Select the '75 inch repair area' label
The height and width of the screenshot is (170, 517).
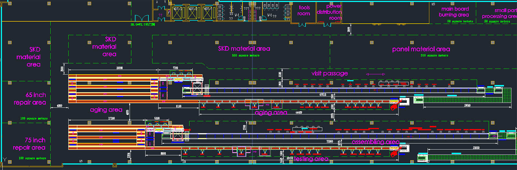(30, 144)
